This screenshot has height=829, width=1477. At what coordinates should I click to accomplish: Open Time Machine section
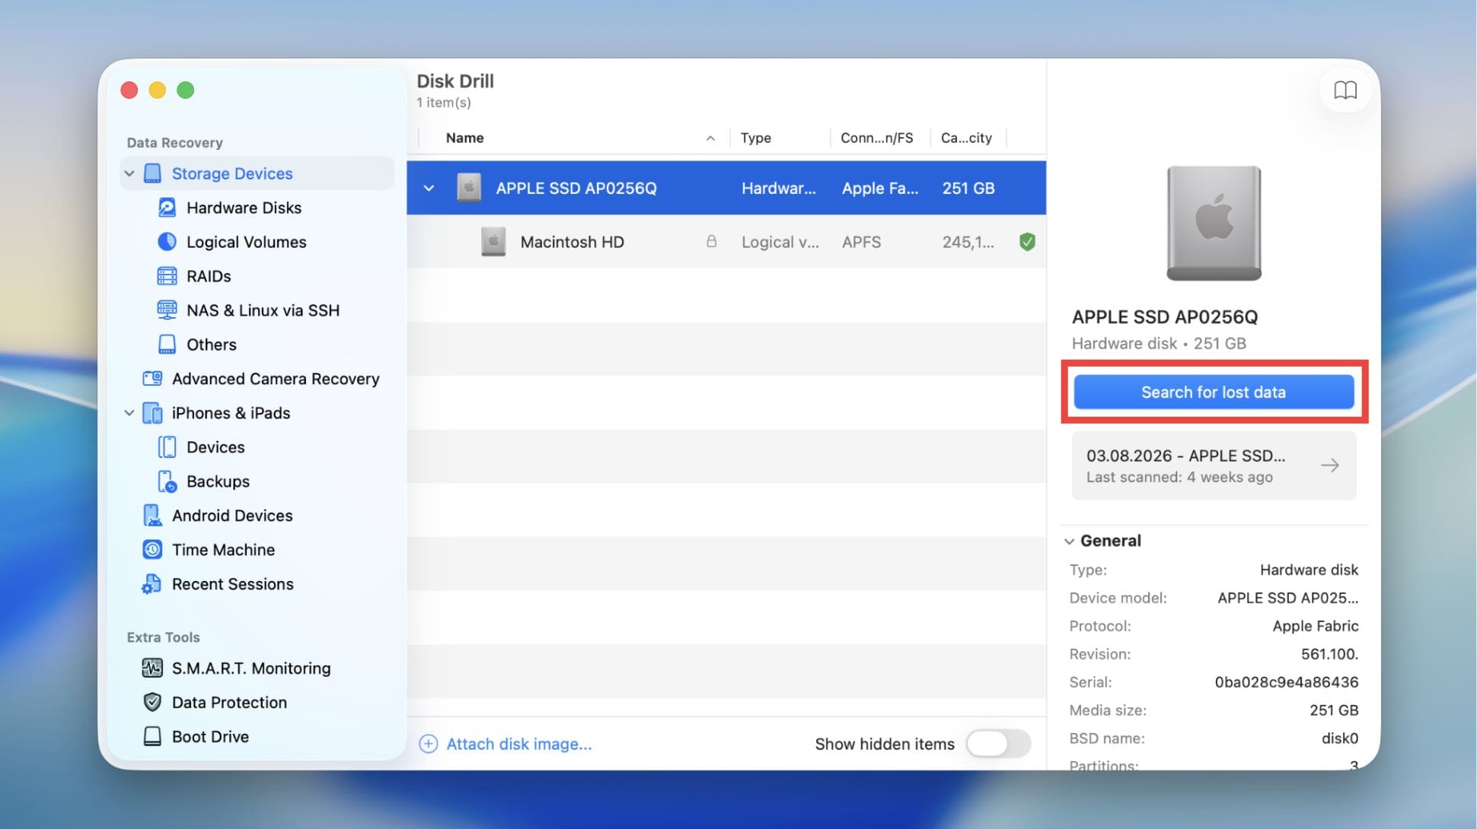pos(223,550)
